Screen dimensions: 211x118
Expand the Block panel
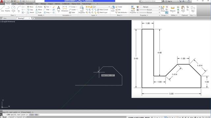(120, 15)
